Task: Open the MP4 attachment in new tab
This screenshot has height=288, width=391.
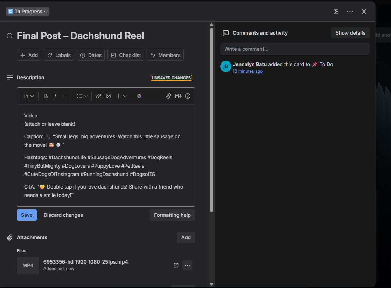Action: pyautogui.click(x=176, y=265)
